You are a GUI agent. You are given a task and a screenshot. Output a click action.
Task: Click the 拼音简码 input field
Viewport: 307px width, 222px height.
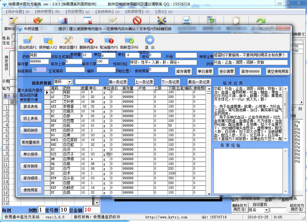click(39, 70)
